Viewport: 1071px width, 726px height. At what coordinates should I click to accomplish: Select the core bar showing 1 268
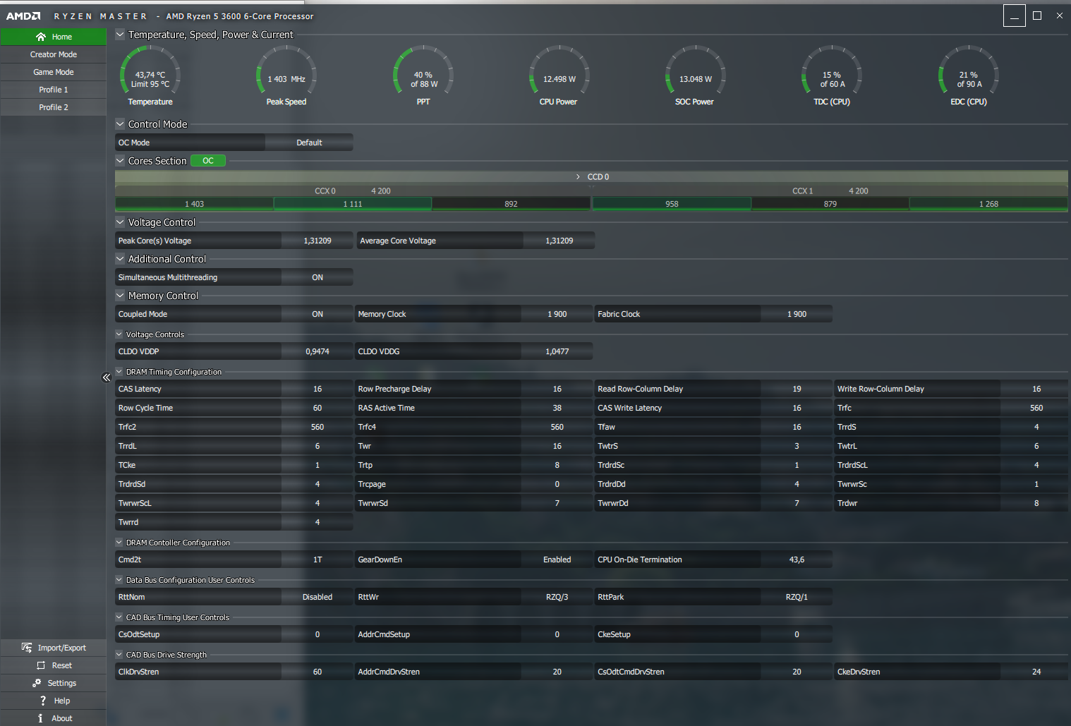988,204
